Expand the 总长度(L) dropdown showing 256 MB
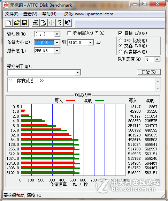This screenshot has height=201, width=168. click(57, 51)
